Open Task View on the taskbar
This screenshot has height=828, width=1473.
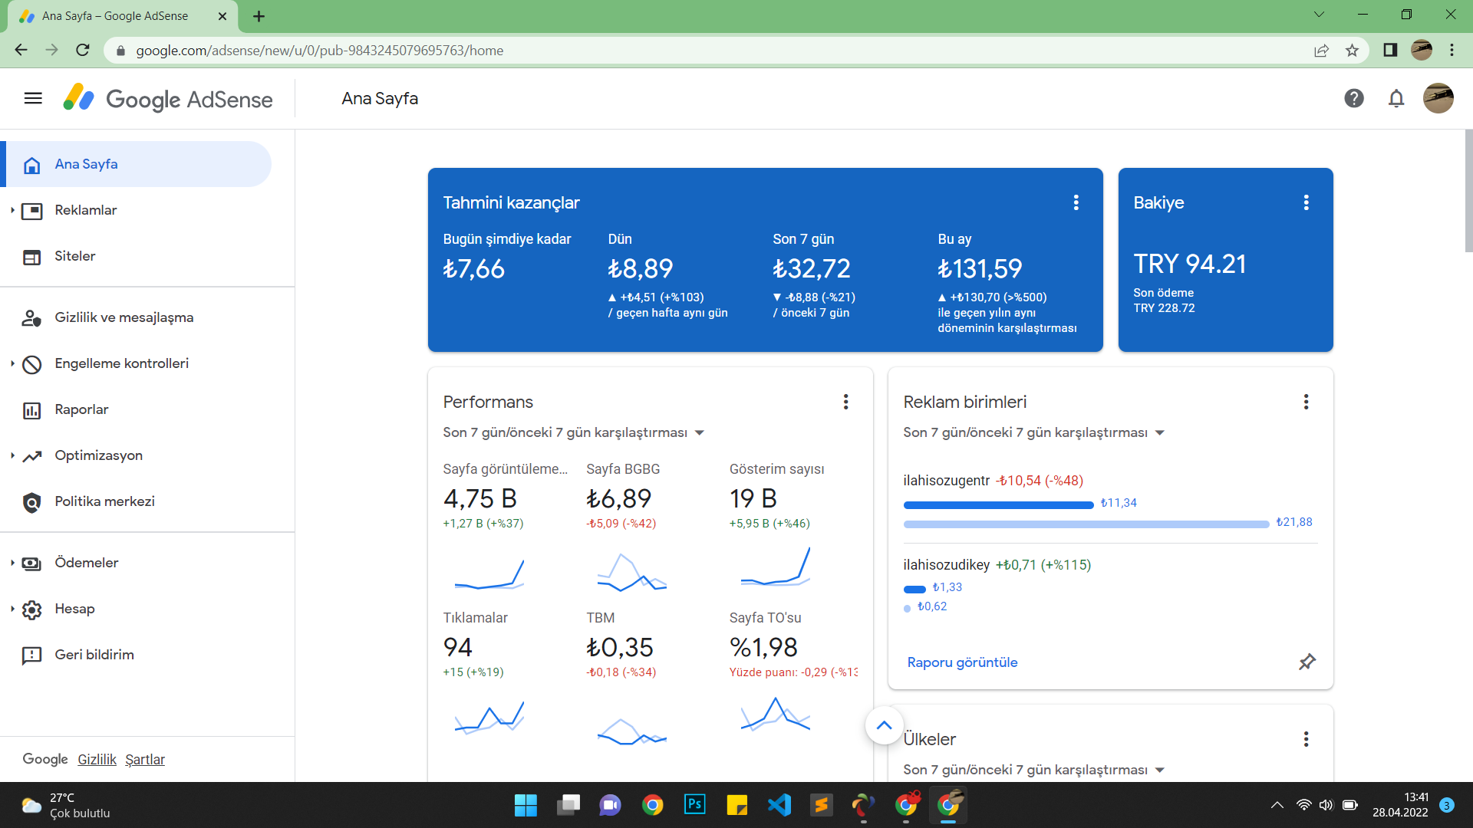[x=568, y=805]
